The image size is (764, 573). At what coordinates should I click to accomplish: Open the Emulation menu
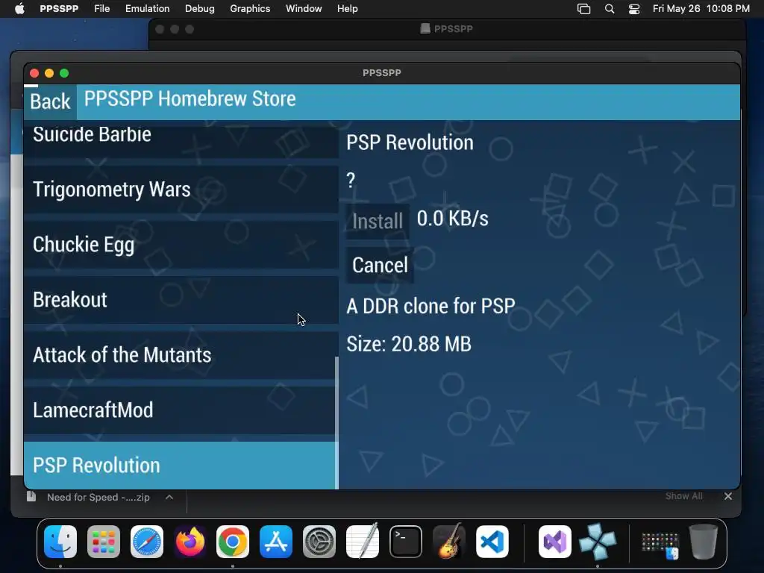pos(147,8)
